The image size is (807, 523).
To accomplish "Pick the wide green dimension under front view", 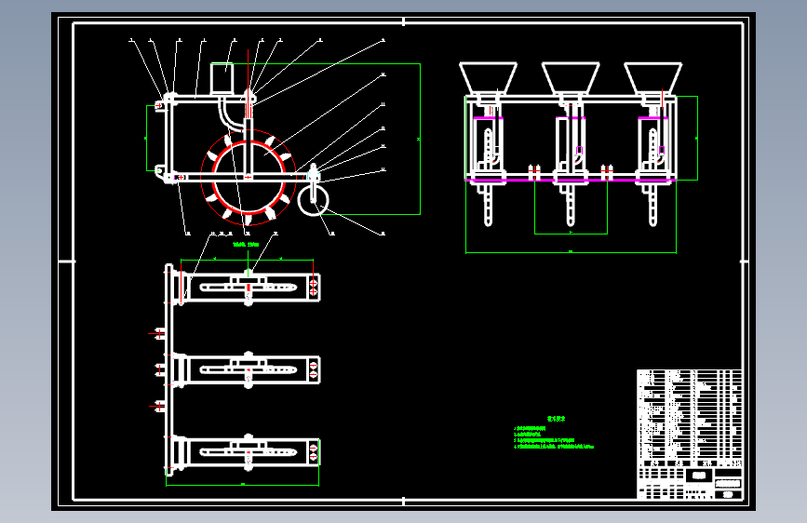I will point(571,252).
